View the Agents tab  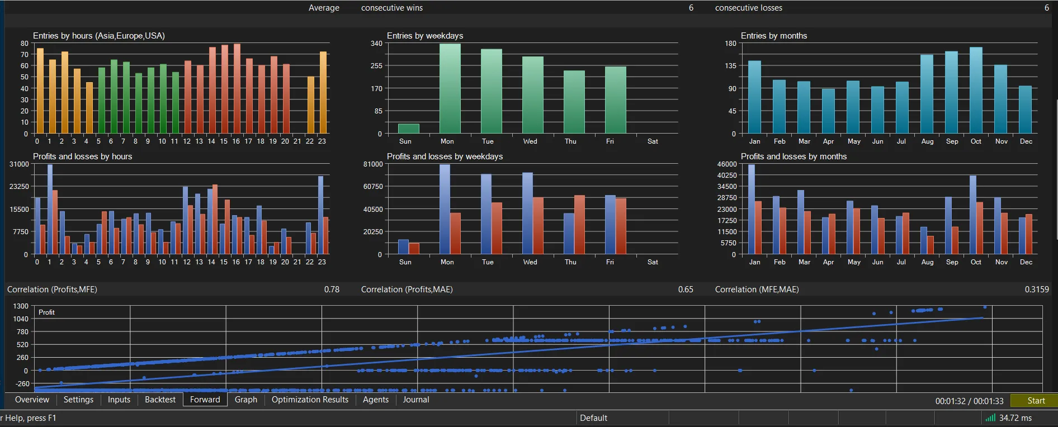pyautogui.click(x=375, y=400)
